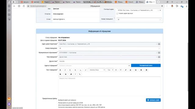Viewport: 195px width, 109px height.
Task: Check the Указать адрес вручную checkbox
Action: click(x=117, y=14)
